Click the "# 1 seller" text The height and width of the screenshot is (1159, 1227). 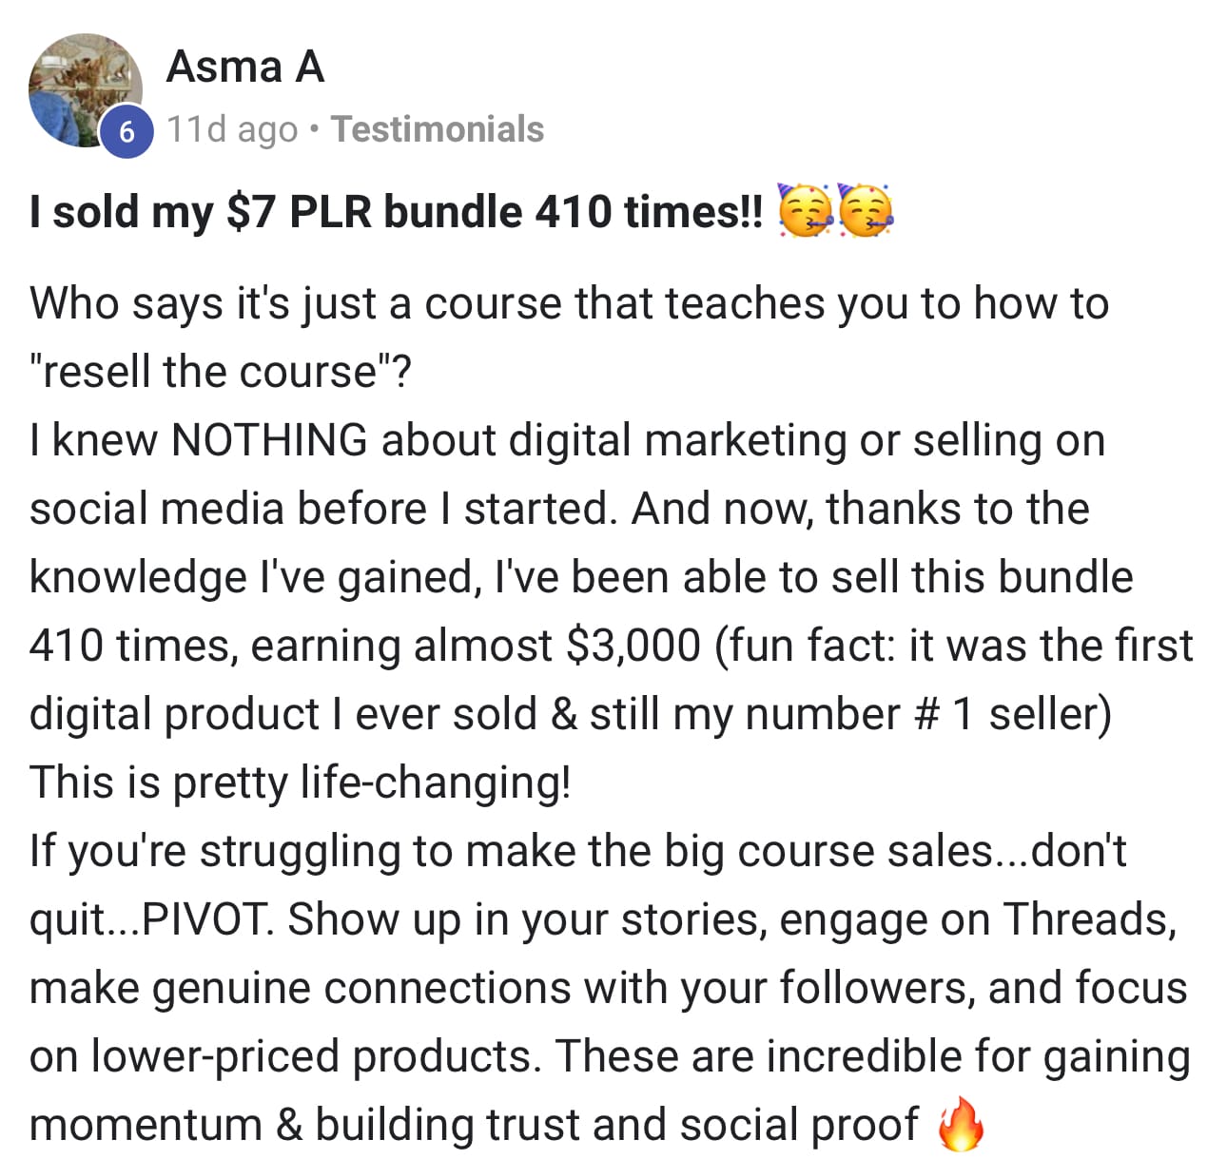click(x=1011, y=714)
